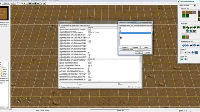Open the Object Editor toolbar icon
The width and height of the screenshot is (200, 112).
(x=30, y=3)
